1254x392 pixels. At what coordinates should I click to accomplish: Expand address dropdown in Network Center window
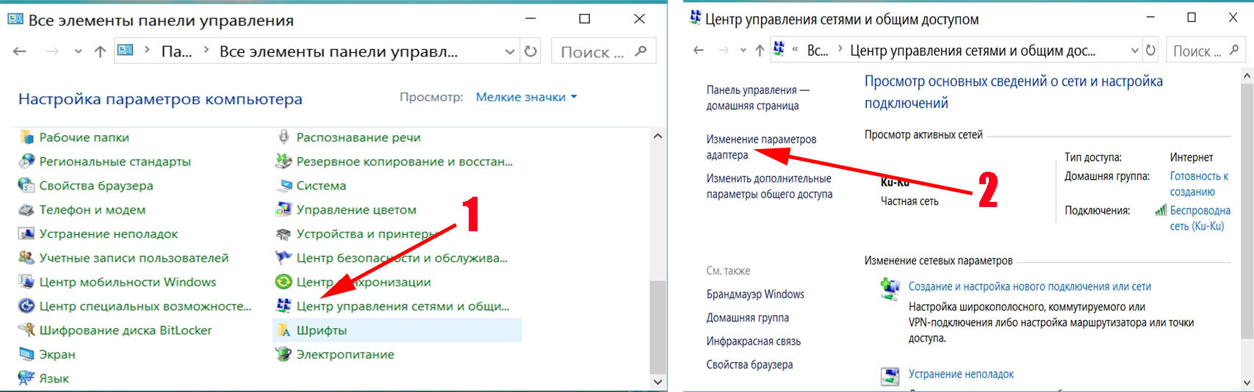tap(1134, 51)
